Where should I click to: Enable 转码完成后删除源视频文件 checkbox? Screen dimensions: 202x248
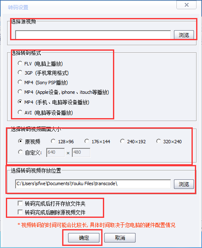coord(20,212)
